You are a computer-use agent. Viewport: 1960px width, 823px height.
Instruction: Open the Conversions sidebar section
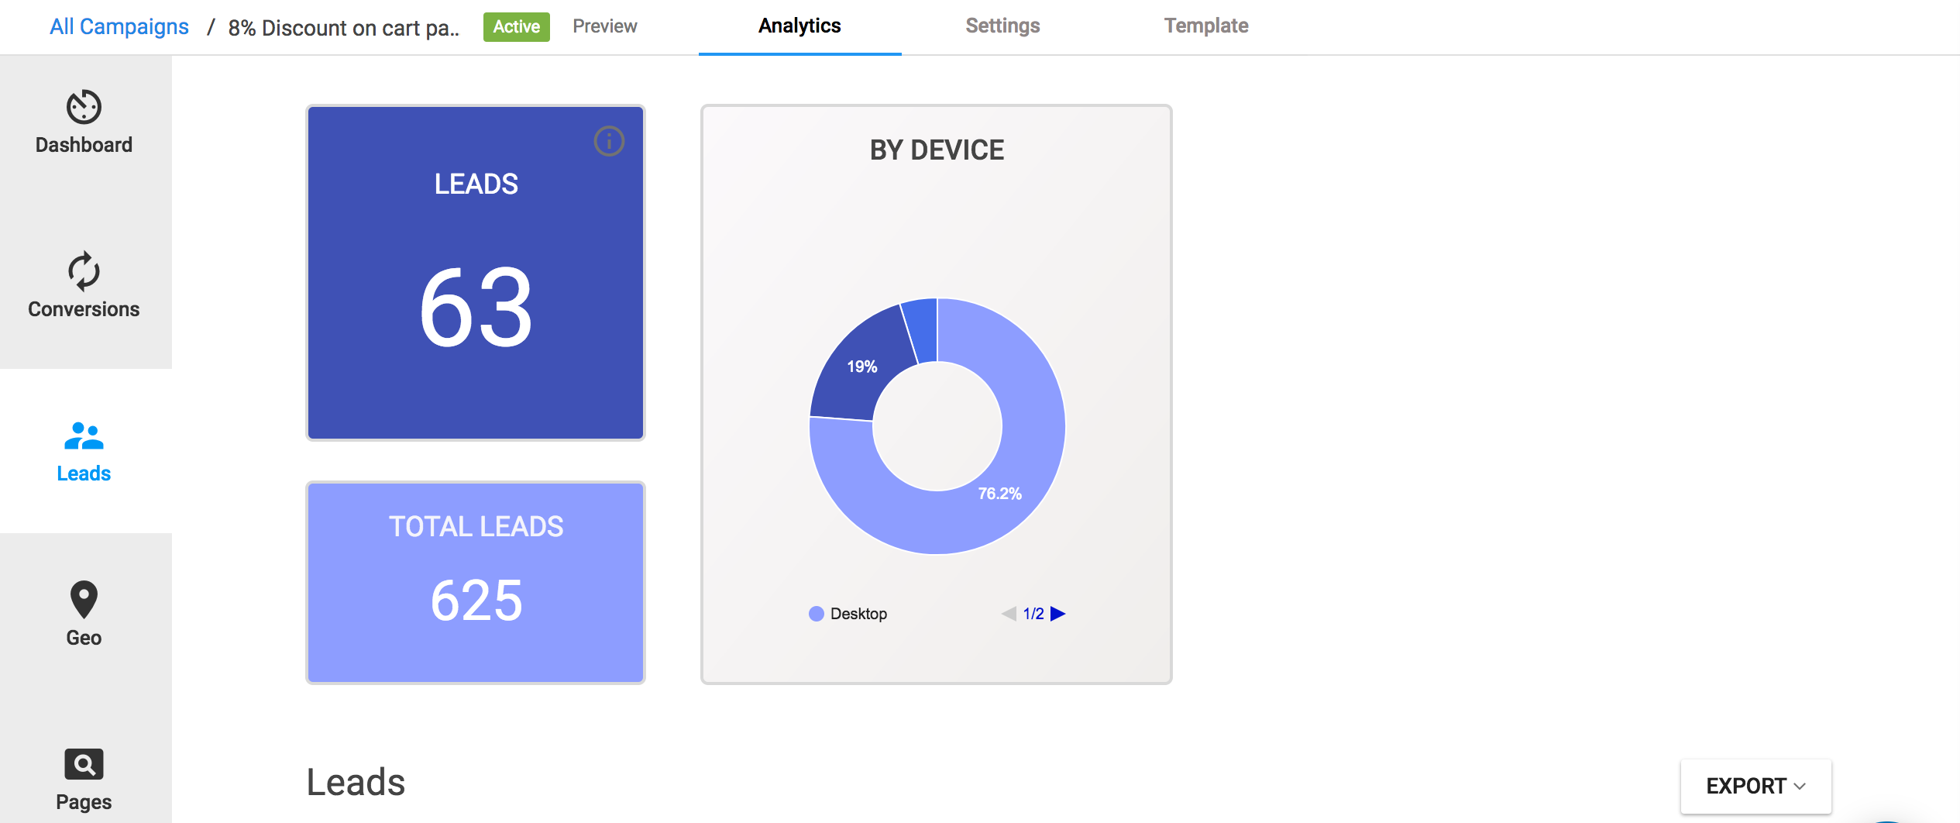(x=84, y=287)
